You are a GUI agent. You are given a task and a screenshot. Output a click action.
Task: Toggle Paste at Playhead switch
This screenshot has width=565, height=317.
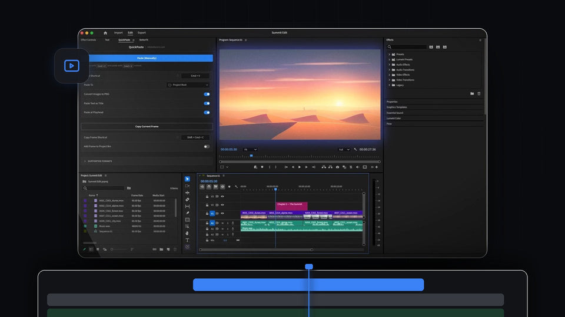coord(207,113)
